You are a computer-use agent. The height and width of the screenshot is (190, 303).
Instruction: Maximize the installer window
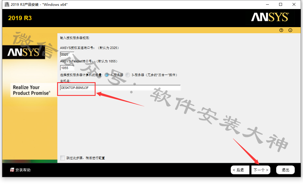coord(281,4)
